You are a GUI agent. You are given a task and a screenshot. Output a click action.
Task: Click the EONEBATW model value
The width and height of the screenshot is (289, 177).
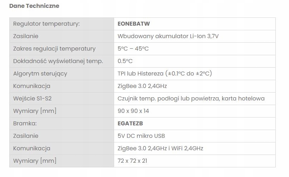coord(134,24)
